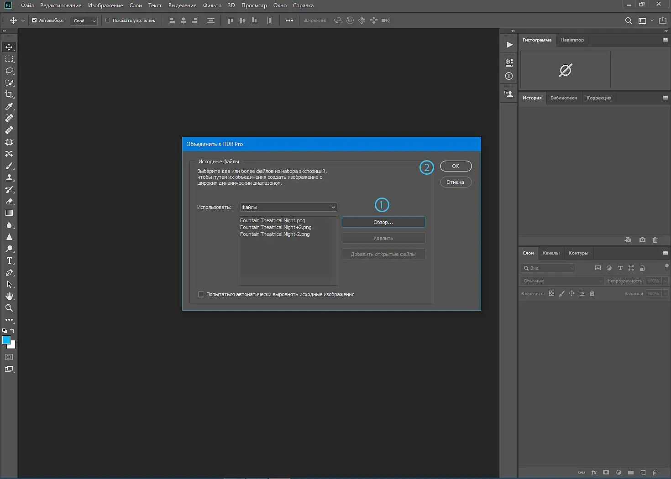Pick the Hand tool
671x479 pixels.
pyautogui.click(x=9, y=296)
